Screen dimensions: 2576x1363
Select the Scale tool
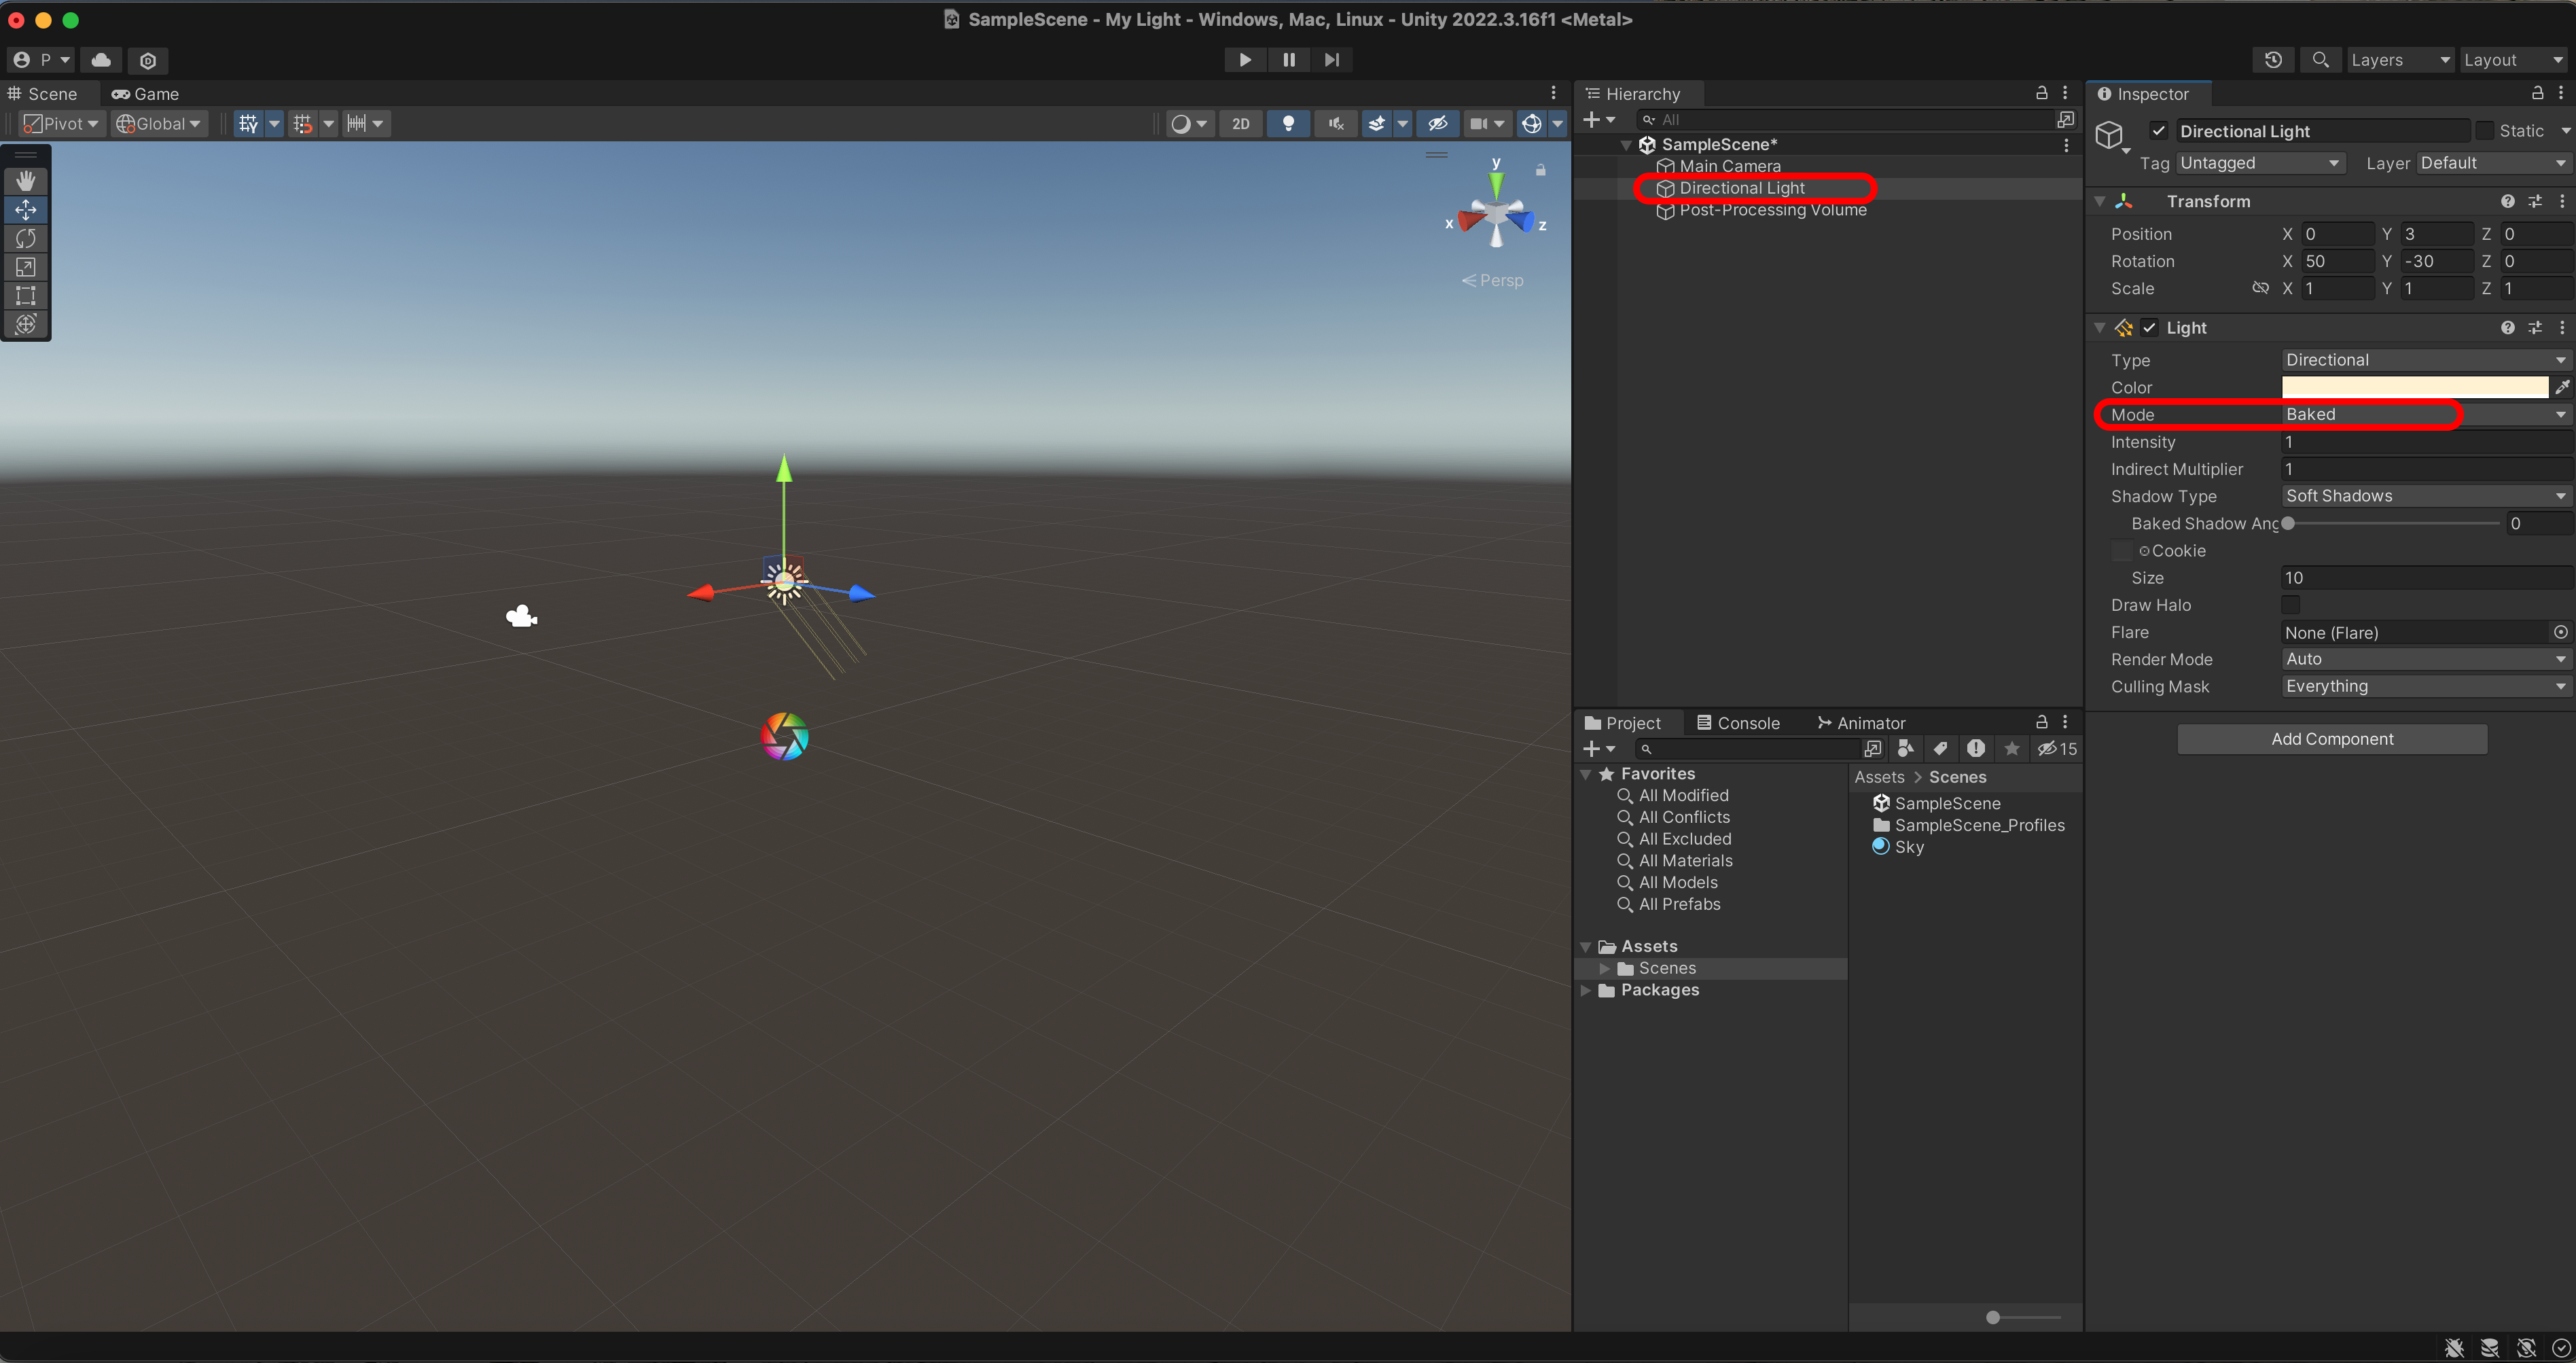tap(26, 267)
